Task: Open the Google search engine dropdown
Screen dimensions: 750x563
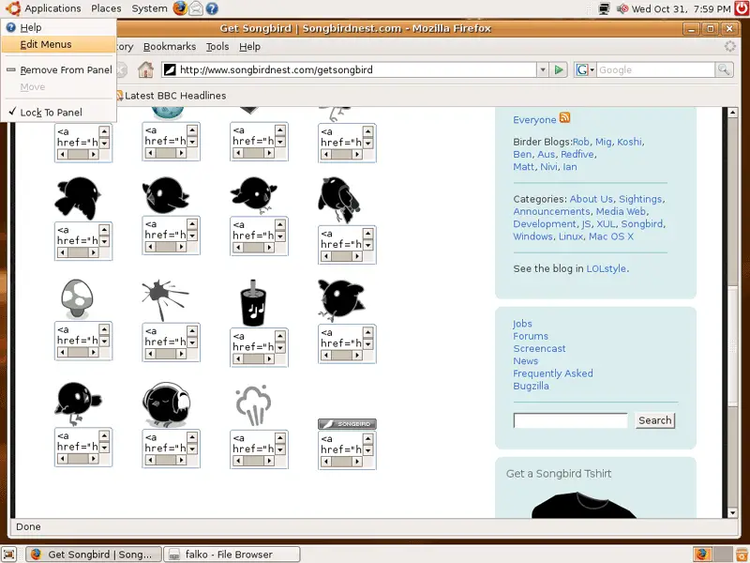Action: (585, 69)
